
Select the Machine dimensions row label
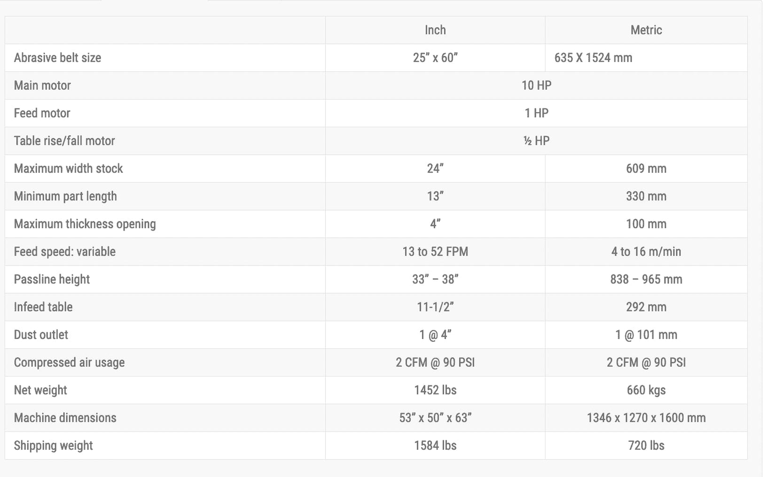(x=65, y=418)
